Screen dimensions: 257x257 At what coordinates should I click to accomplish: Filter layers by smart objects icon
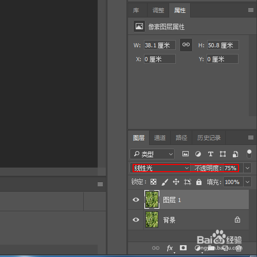point(235,154)
